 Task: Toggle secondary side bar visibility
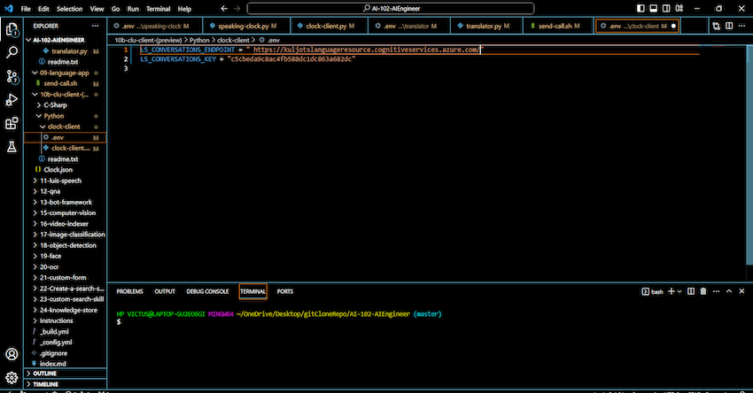666,9
